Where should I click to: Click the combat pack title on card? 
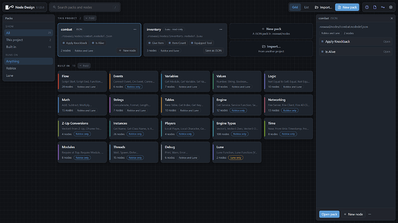click(66, 29)
